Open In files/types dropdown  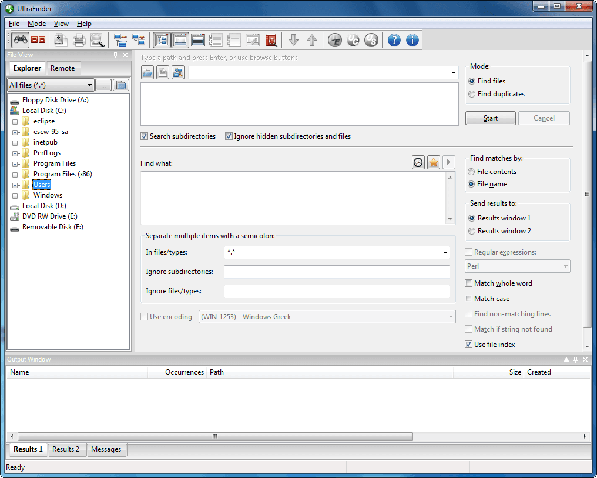tap(445, 252)
